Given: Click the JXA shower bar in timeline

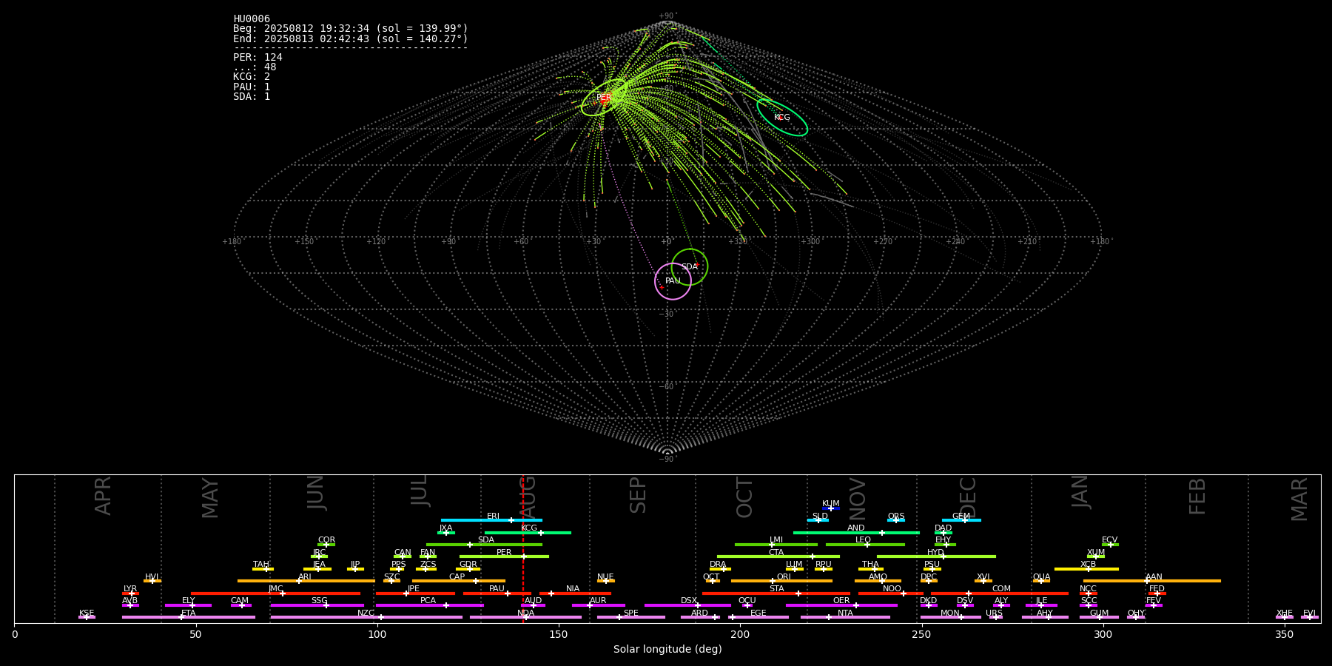Looking at the screenshot, I should [x=445, y=533].
